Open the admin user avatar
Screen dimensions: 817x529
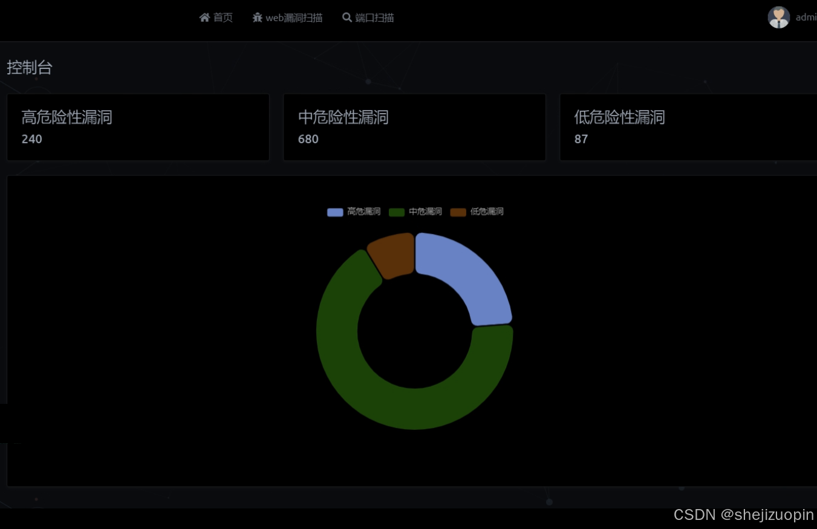tap(779, 18)
